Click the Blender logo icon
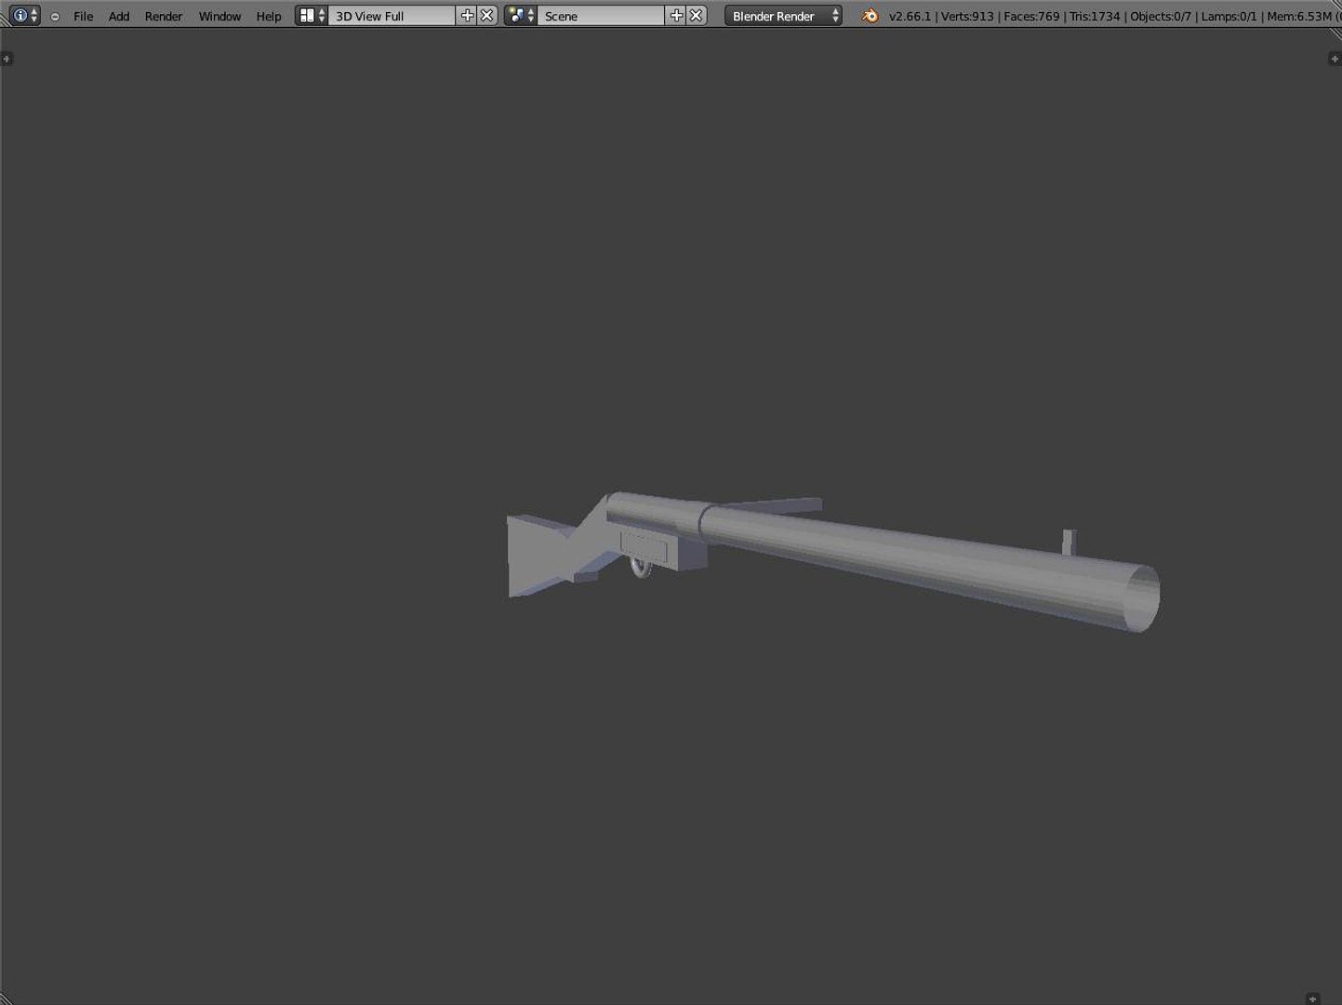 tap(870, 16)
